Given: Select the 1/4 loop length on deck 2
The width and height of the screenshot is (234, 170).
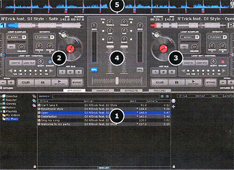Looking at the screenshot, I should coord(188,71).
